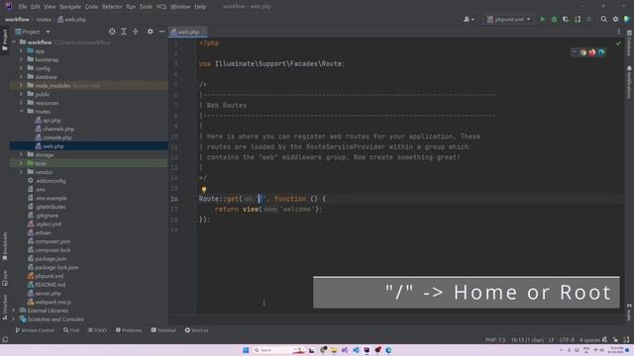Open the VCS menu
The height and width of the screenshot is (356, 634).
tap(160, 7)
